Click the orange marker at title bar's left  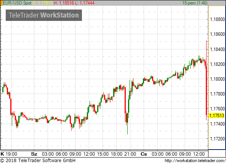pos(1,3)
